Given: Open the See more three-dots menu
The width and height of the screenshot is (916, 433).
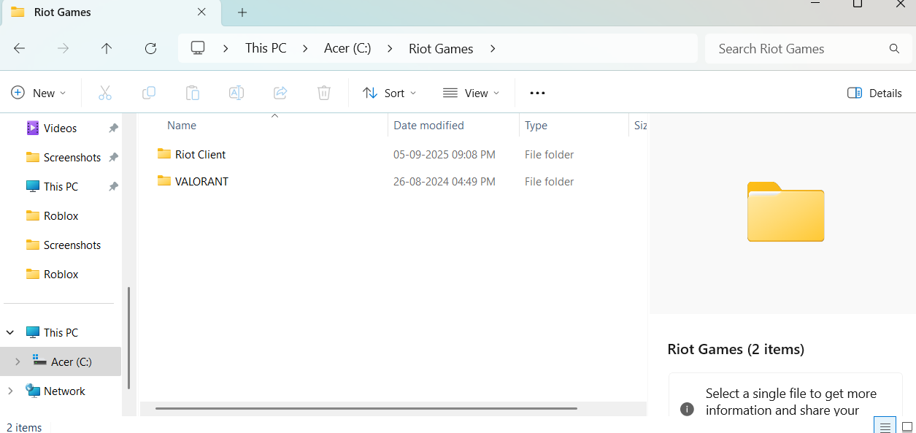Looking at the screenshot, I should (x=537, y=93).
